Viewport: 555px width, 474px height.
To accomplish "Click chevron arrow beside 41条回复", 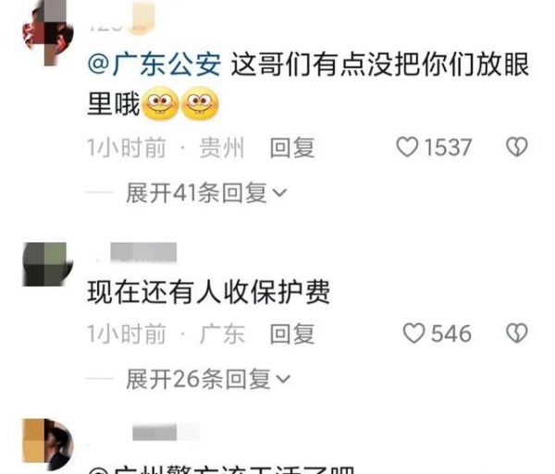I will click(279, 193).
